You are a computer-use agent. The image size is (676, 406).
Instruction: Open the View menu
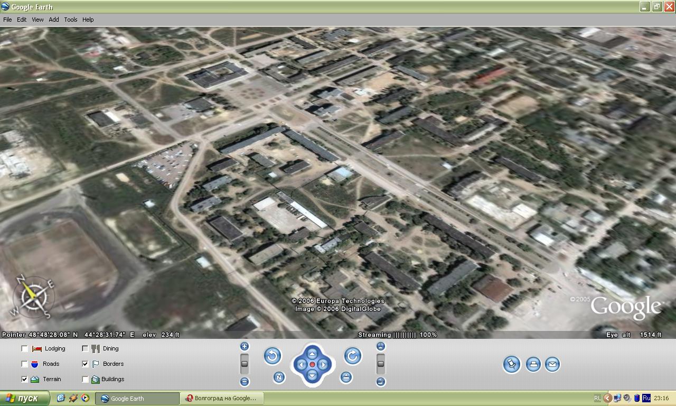pos(37,20)
